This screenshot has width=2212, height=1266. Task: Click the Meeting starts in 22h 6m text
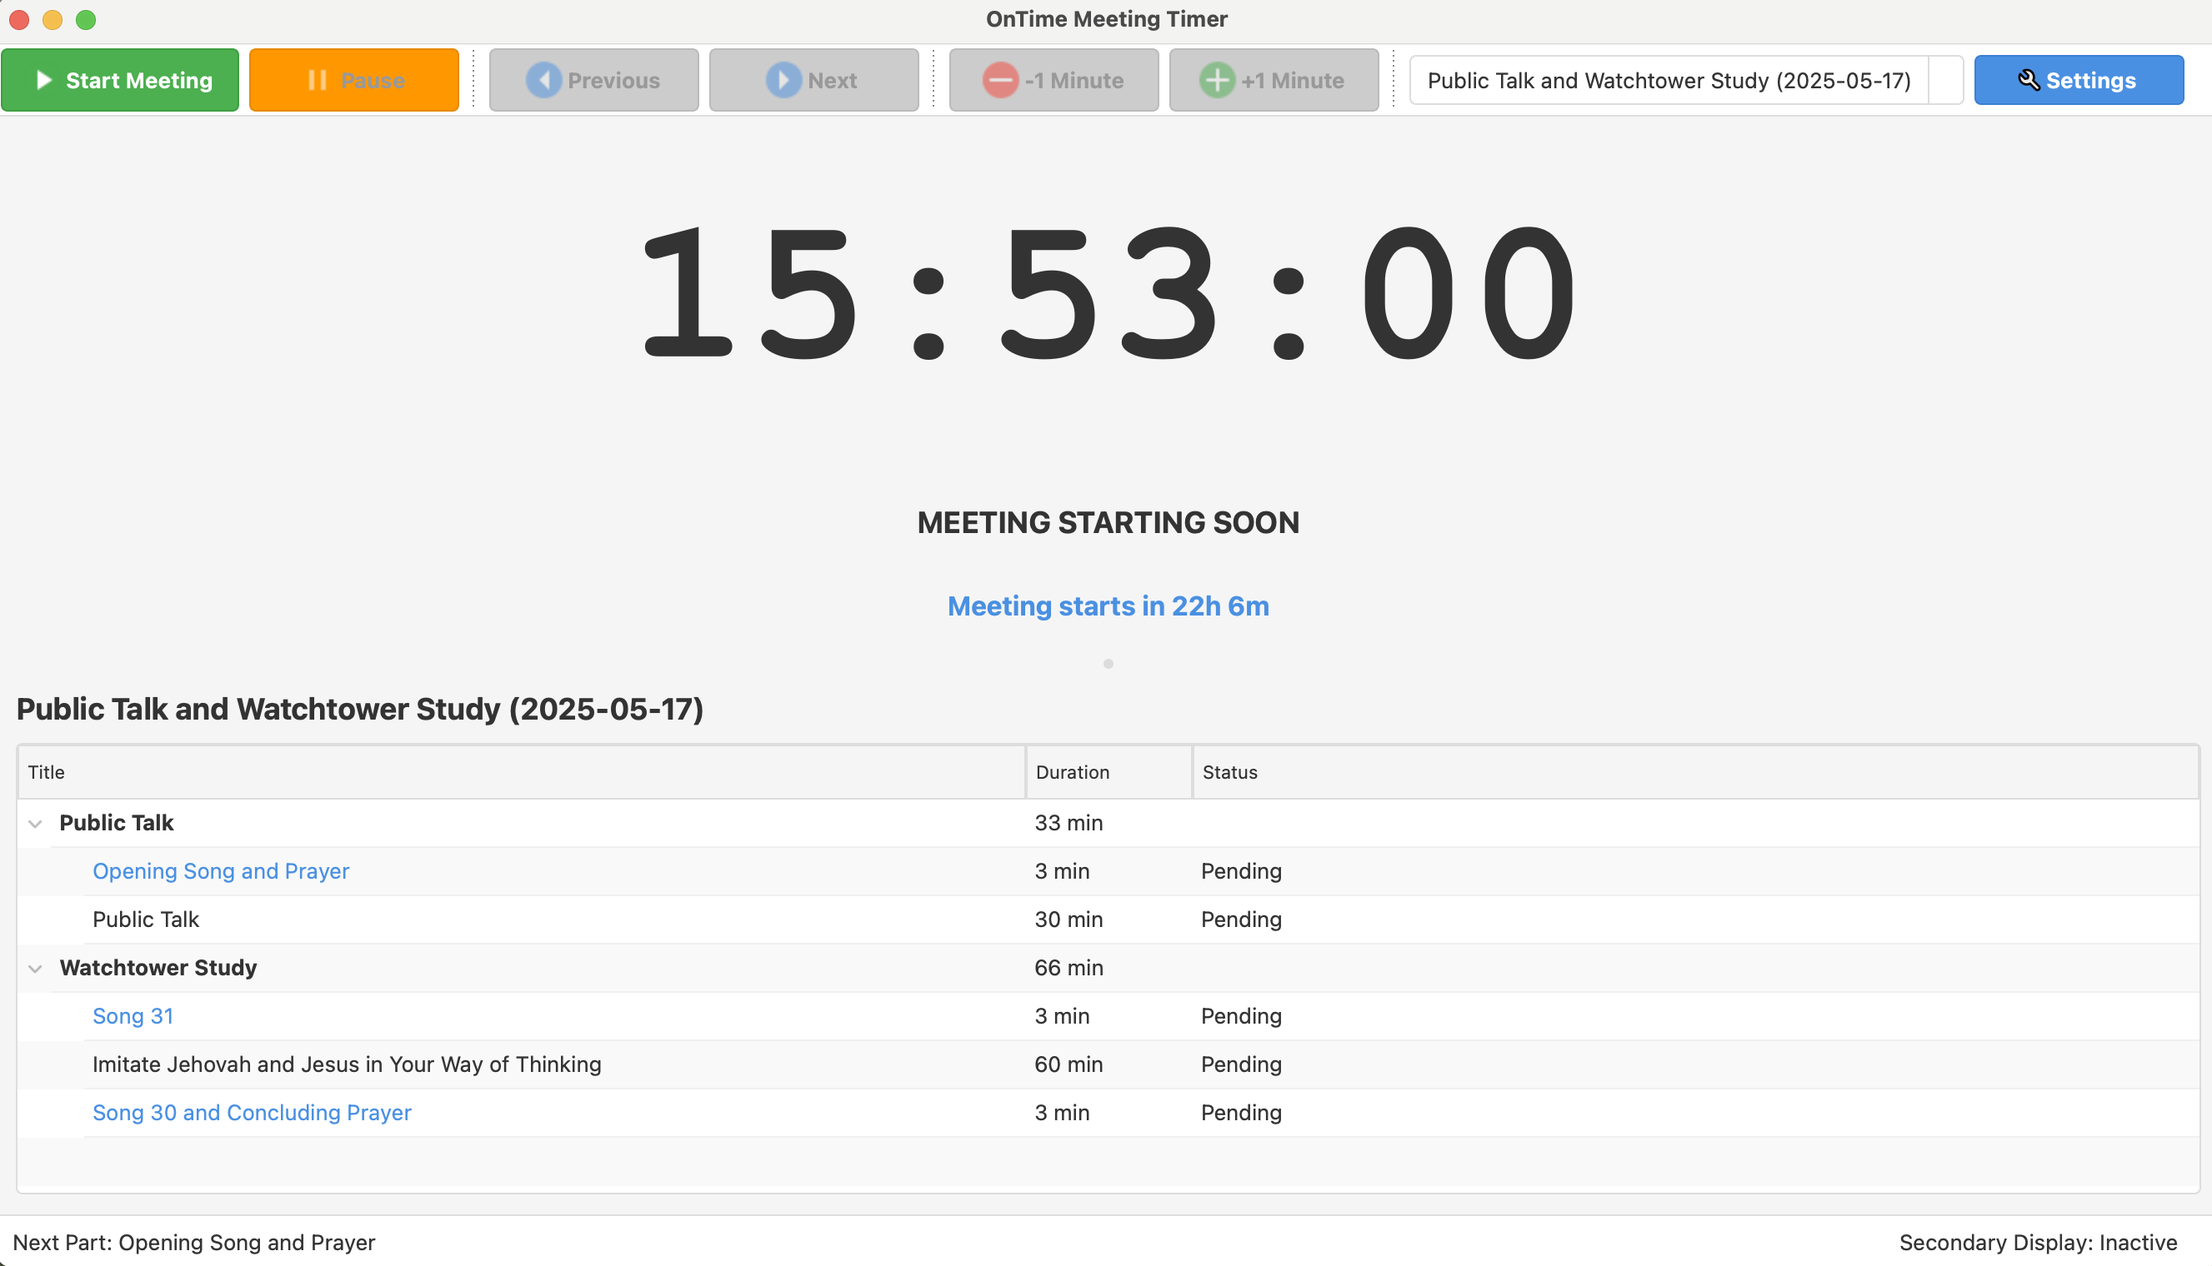1108,606
